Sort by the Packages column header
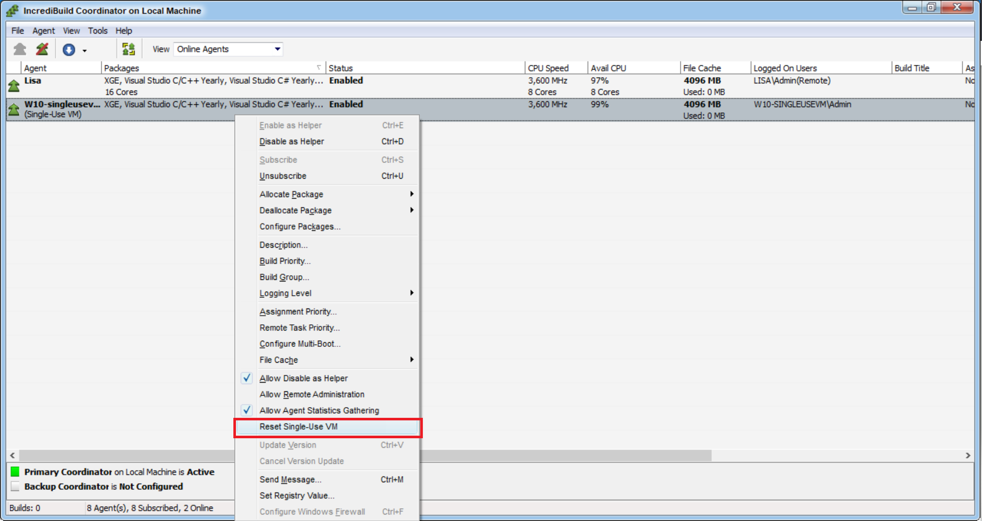The width and height of the screenshot is (982, 521). (213, 68)
